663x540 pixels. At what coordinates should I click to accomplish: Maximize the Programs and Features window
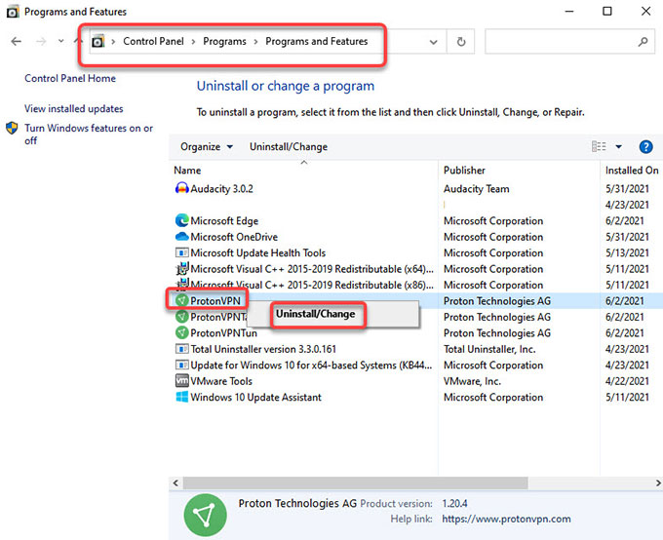pos(606,11)
